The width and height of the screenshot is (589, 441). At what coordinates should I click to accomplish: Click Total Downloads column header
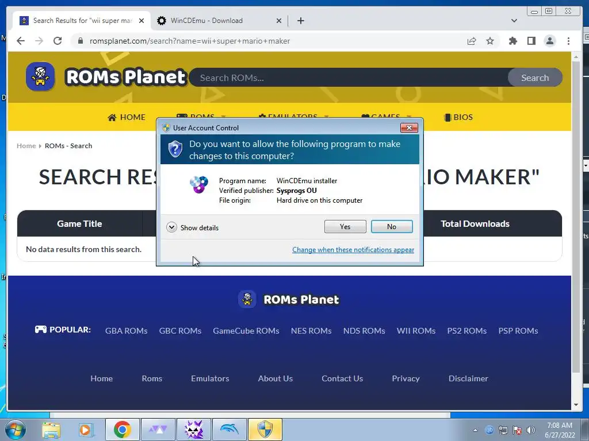[475, 223]
